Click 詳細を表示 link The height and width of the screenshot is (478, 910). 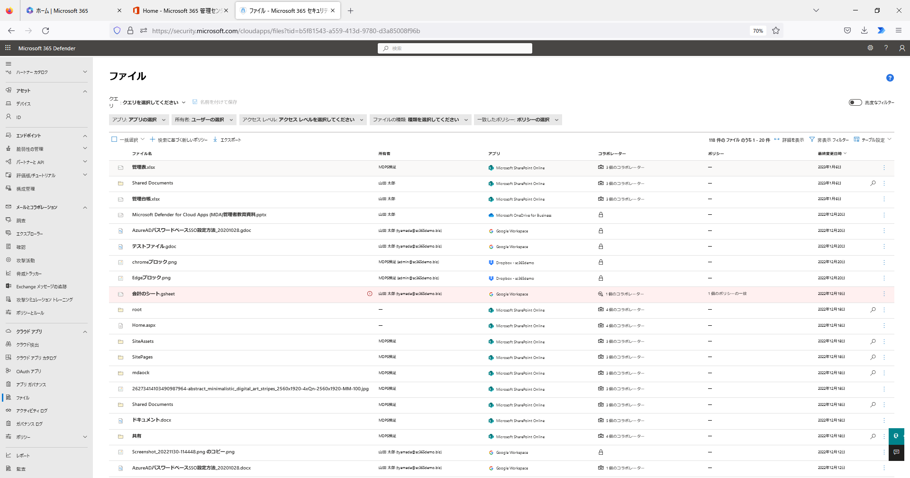pos(789,140)
